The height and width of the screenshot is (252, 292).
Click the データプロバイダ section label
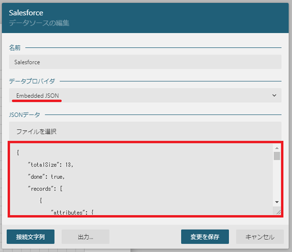pos(32,81)
